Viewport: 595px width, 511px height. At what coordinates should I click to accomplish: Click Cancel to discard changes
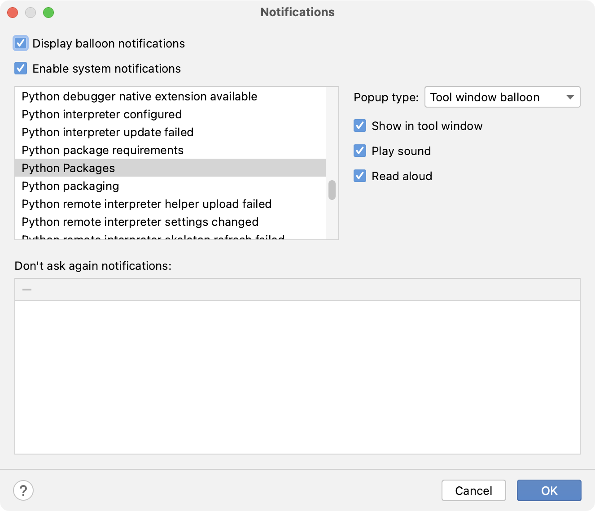[x=473, y=490]
